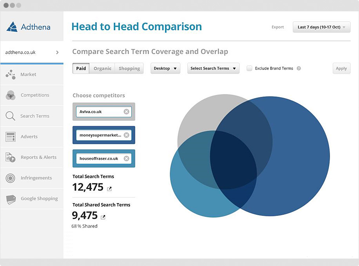Open Infringements in the sidebar

pos(32,178)
